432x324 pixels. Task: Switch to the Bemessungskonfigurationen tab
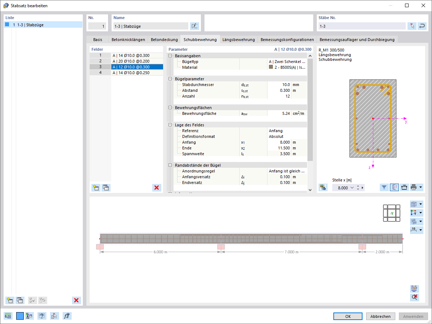point(287,40)
